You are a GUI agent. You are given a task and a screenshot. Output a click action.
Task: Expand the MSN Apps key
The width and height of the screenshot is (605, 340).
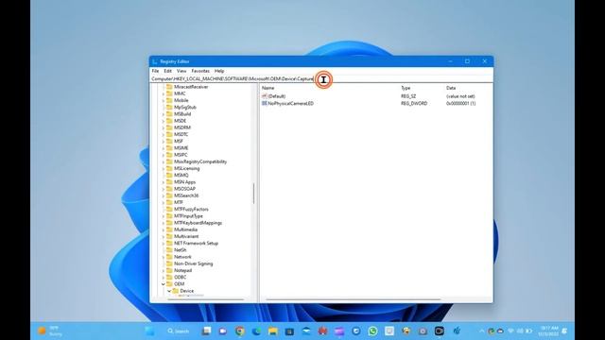coord(164,182)
